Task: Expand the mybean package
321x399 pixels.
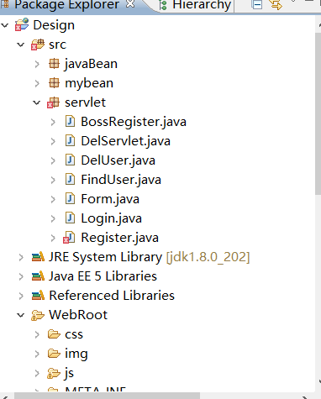Action: point(37,83)
